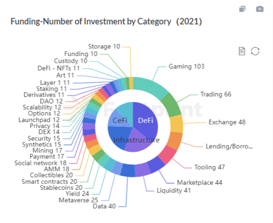This screenshot has height=223, width=273.
Task: Click the Data 40 label
Action: [x=104, y=206]
